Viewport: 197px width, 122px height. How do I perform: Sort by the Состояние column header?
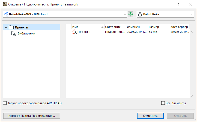click(x=115, y=27)
